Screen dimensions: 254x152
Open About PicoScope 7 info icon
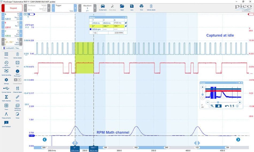coord(17,73)
